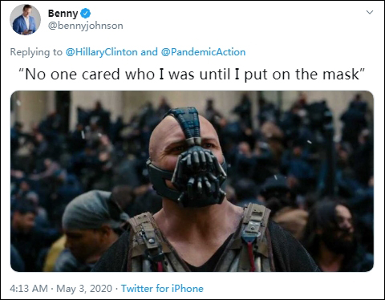Open the @PandemicAction profile link

tap(203, 52)
